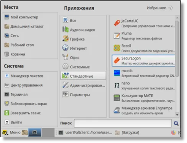
Task: Launch SecurLogon setup wizard icon
Action: click(x=117, y=60)
